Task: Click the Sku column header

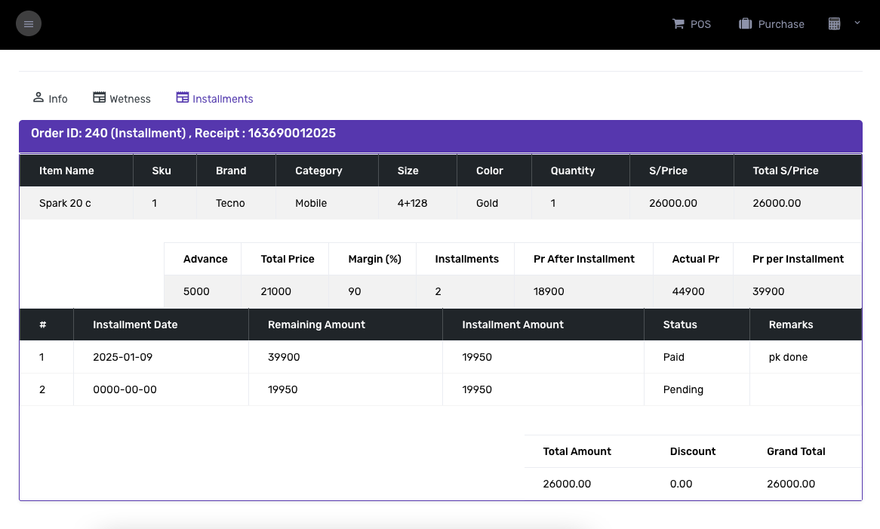Action: tap(165, 171)
